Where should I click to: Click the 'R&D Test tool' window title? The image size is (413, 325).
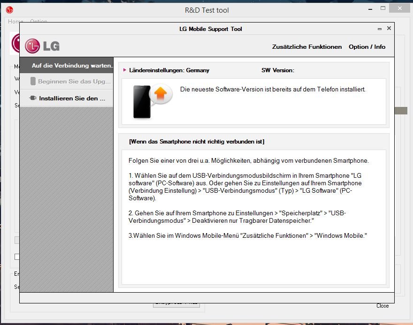(x=207, y=10)
